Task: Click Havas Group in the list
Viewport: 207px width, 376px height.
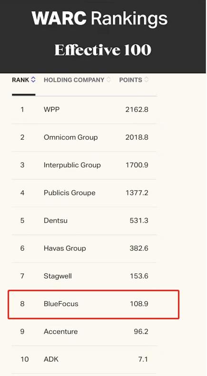Action: (65, 248)
